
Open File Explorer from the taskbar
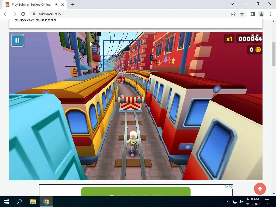click(33, 202)
